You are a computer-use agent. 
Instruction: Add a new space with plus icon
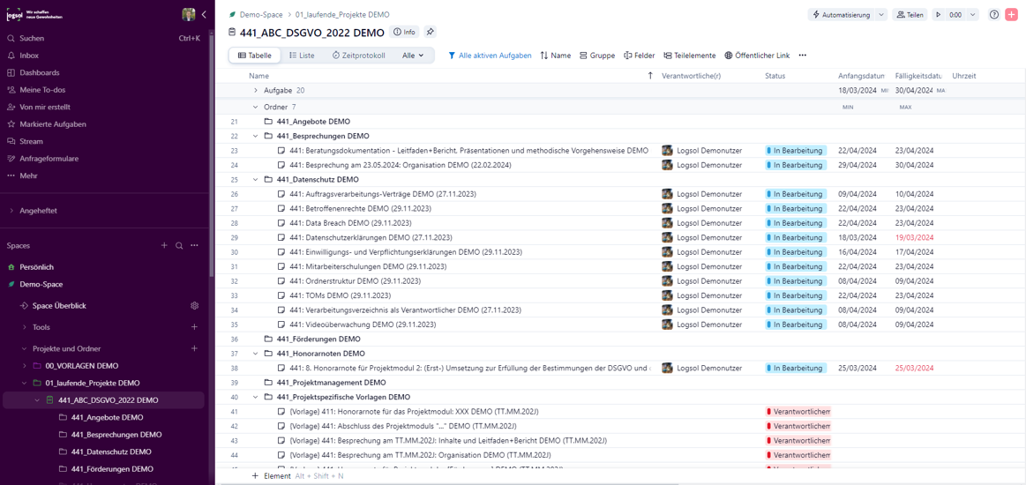pos(164,246)
